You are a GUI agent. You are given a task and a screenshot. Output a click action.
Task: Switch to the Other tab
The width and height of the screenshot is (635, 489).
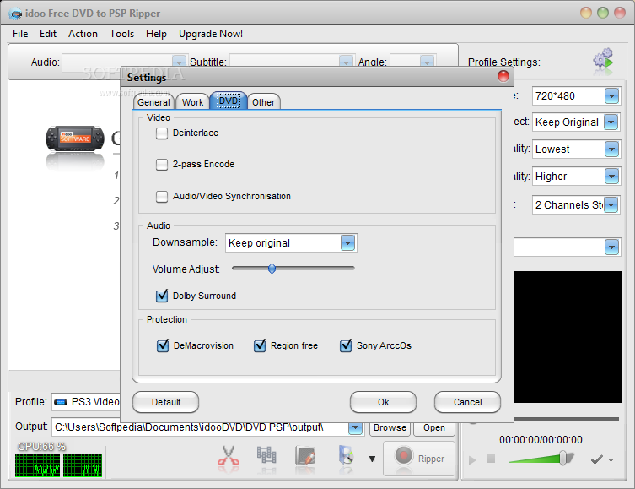[264, 102]
